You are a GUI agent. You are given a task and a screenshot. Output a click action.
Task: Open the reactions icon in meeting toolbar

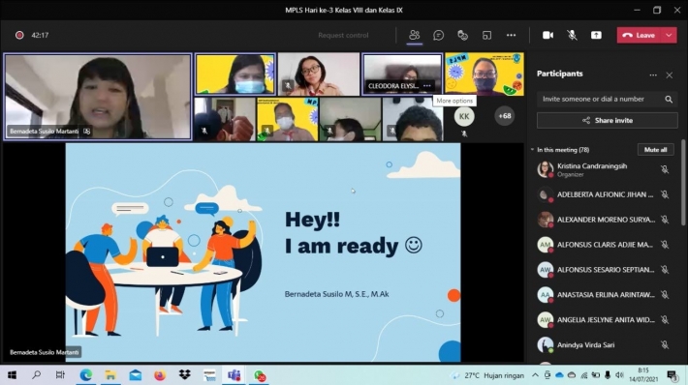click(462, 35)
